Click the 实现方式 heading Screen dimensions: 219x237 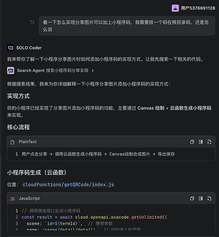[18, 96]
